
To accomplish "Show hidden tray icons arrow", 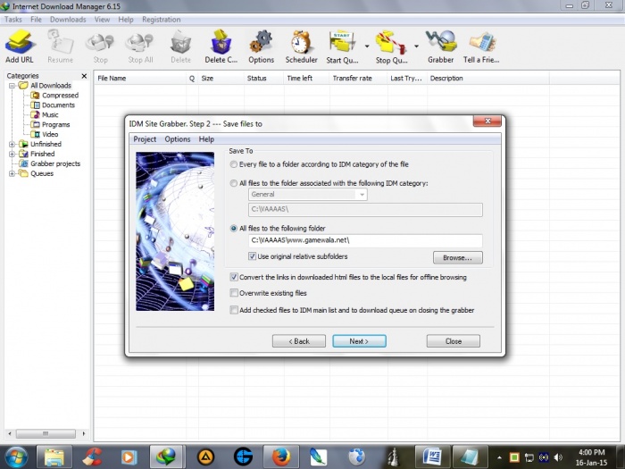I will pos(499,457).
